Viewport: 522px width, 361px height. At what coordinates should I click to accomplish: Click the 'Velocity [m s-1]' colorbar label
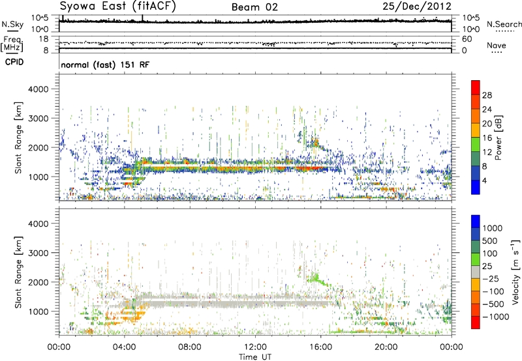tap(515, 272)
